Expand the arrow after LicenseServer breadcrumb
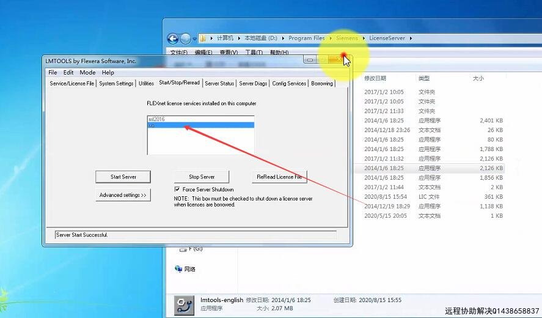Viewport: 542px width, 318px height. 411,38
